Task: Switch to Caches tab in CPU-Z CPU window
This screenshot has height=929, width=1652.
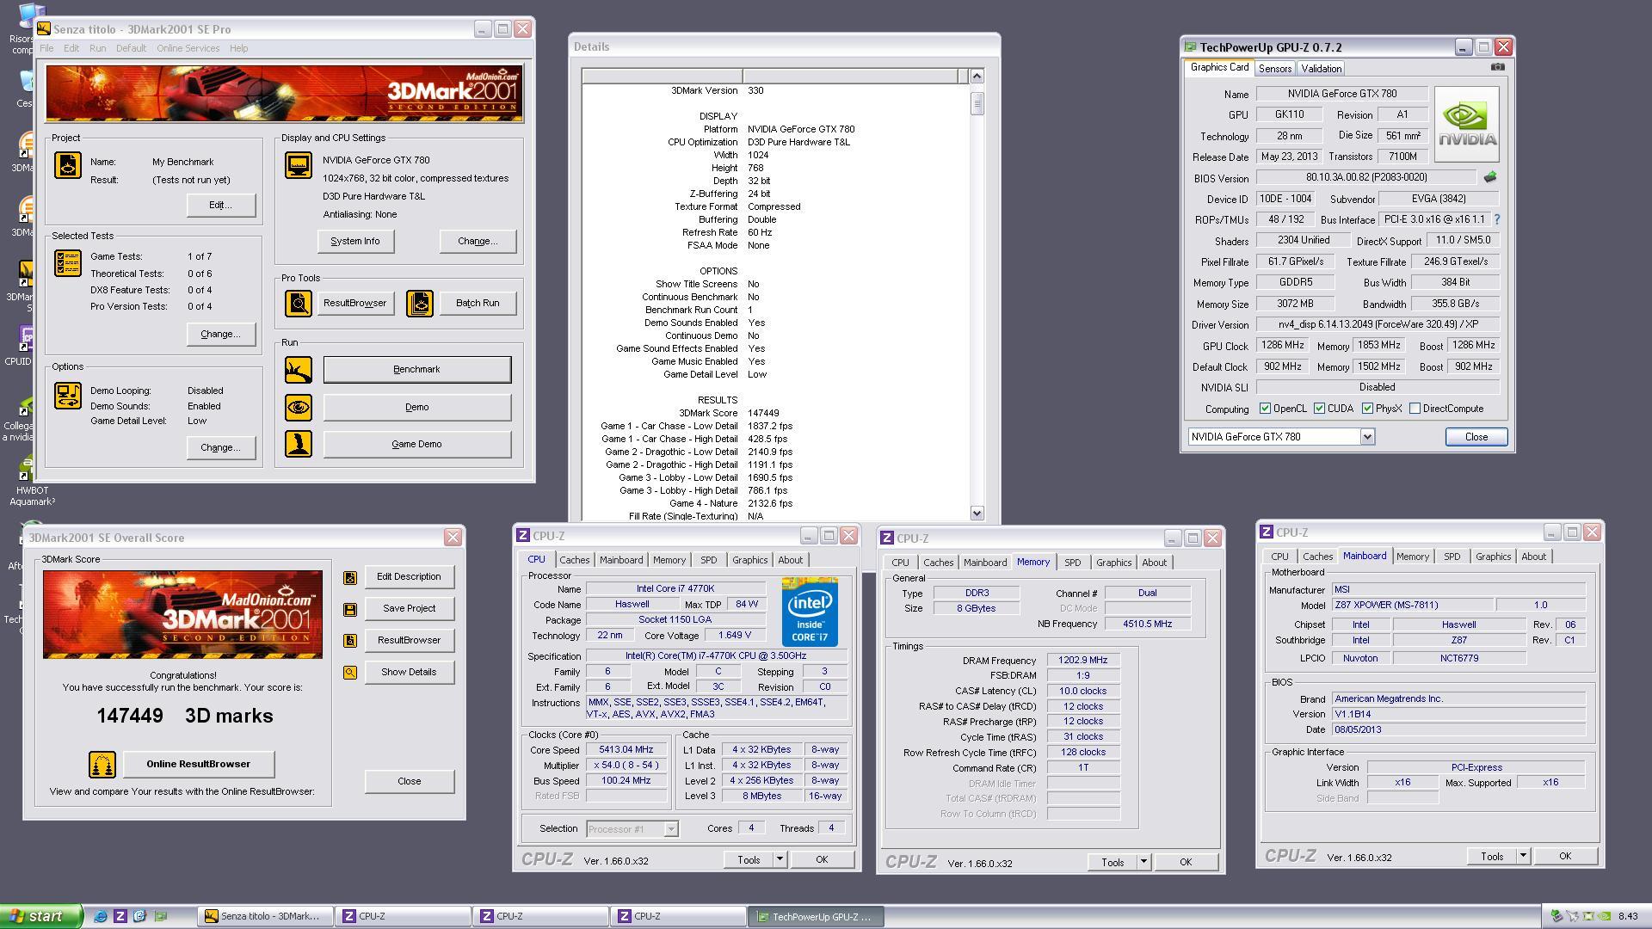Action: pyautogui.click(x=574, y=560)
